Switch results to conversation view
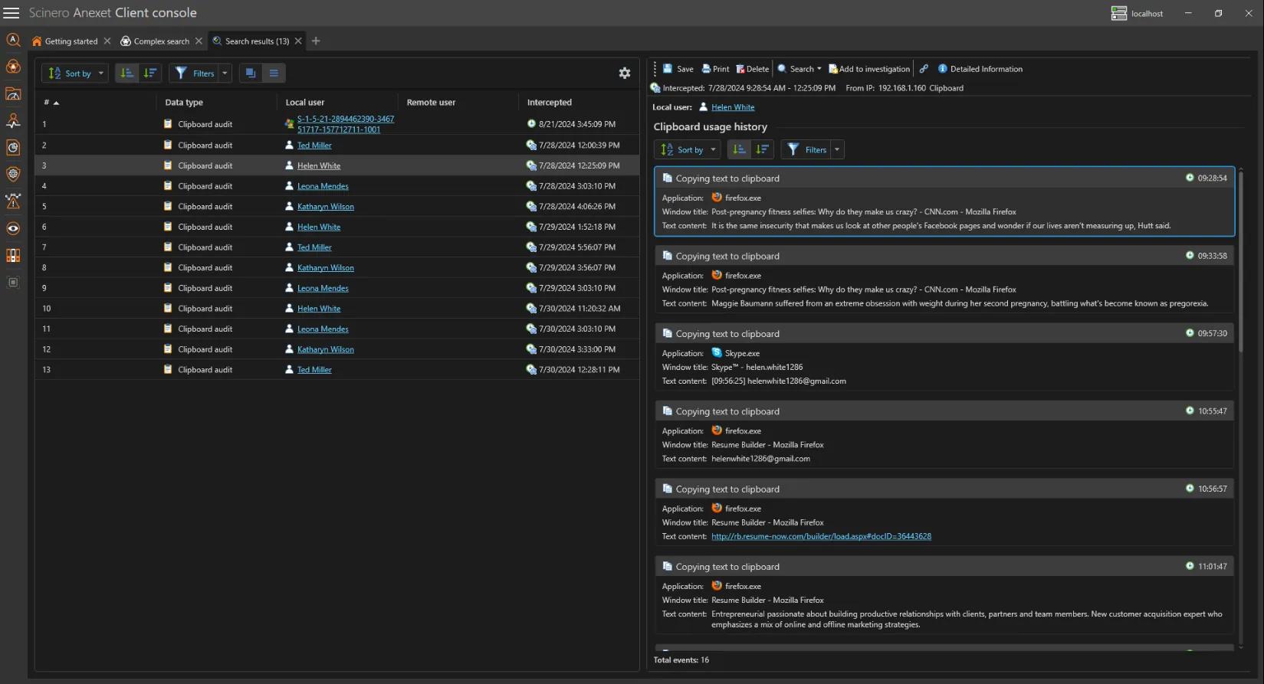1264x684 pixels. point(251,73)
